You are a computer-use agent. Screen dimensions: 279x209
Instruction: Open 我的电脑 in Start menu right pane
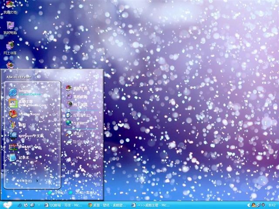(x=77, y=96)
